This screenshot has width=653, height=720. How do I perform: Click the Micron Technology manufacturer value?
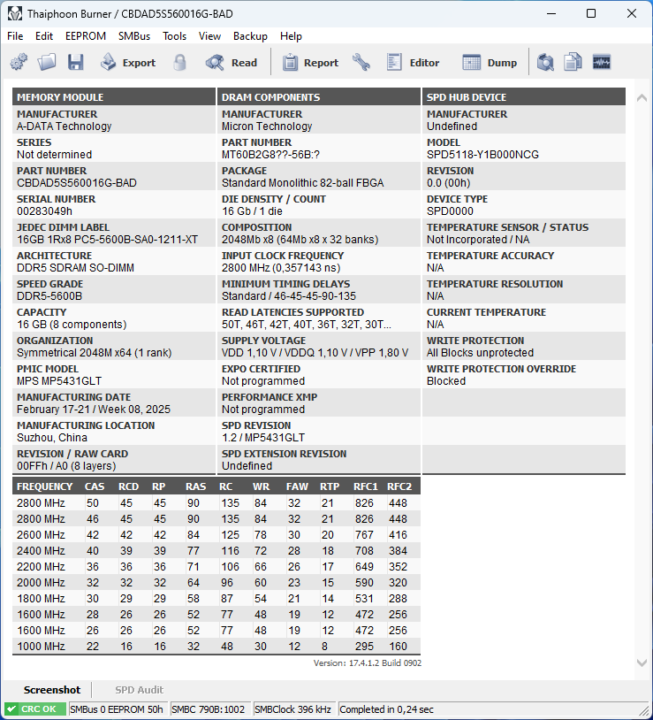[x=267, y=126]
